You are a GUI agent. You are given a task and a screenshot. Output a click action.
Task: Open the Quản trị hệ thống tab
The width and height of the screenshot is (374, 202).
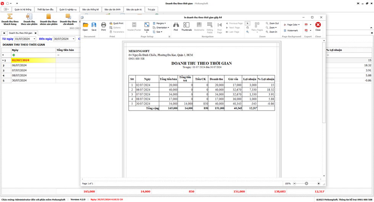point(23,10)
